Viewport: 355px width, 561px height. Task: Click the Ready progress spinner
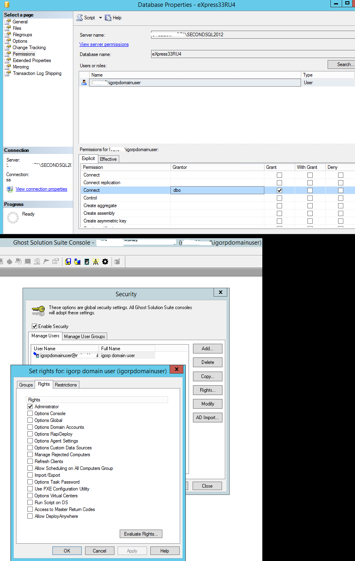pyautogui.click(x=13, y=217)
